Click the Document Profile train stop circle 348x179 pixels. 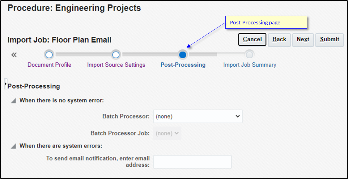pos(49,55)
